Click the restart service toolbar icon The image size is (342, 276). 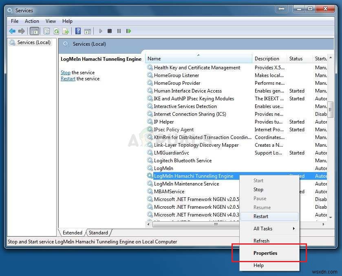[x=128, y=31]
